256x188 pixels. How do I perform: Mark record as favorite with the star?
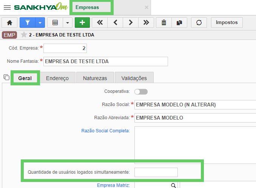[24, 35]
